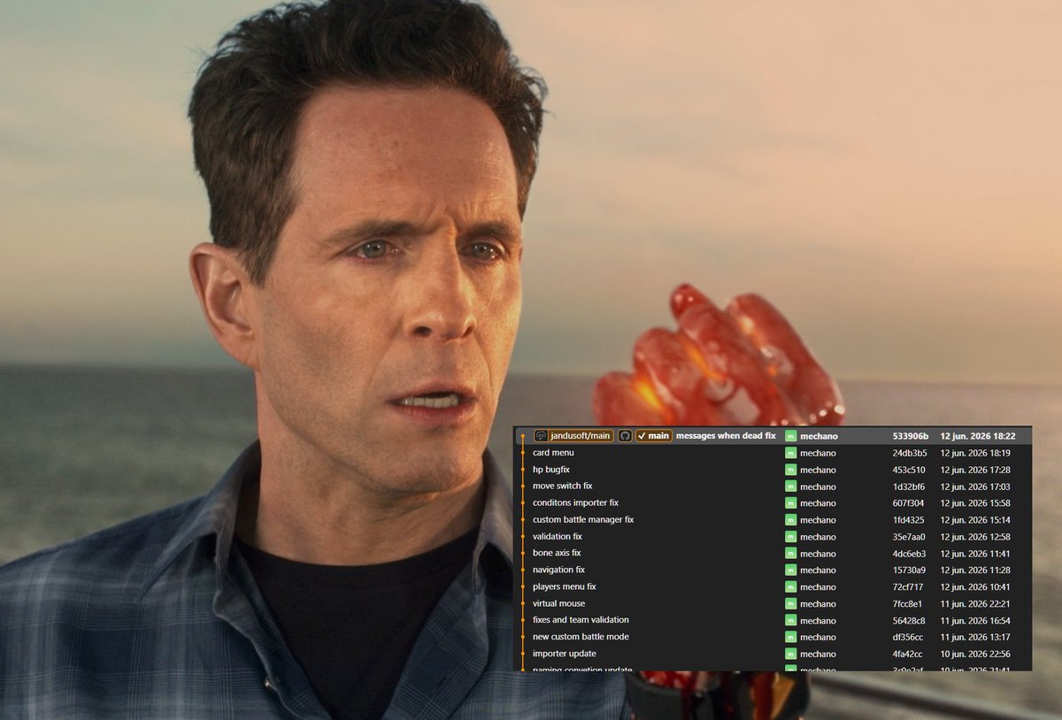Click commit hash 7fcc8e1

coord(908,604)
